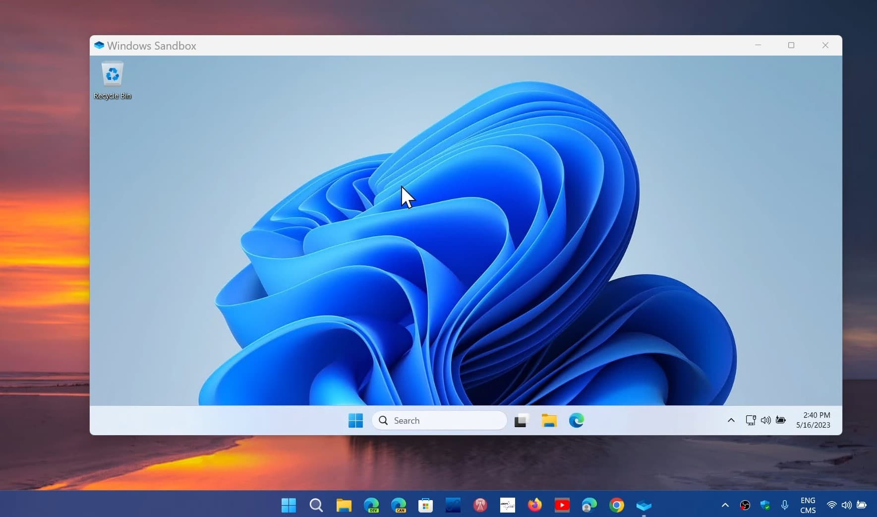
Task: Expand the host system tray overflow arrow
Action: pyautogui.click(x=724, y=505)
